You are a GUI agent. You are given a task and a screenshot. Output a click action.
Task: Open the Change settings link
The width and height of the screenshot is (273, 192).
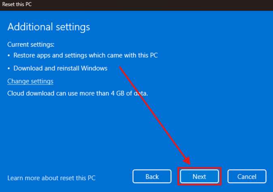pyautogui.click(x=30, y=81)
